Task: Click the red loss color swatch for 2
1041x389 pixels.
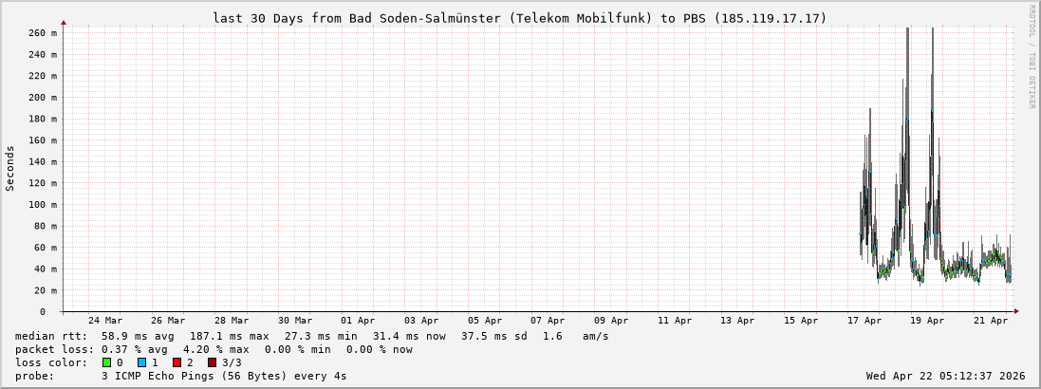Action: click(177, 362)
